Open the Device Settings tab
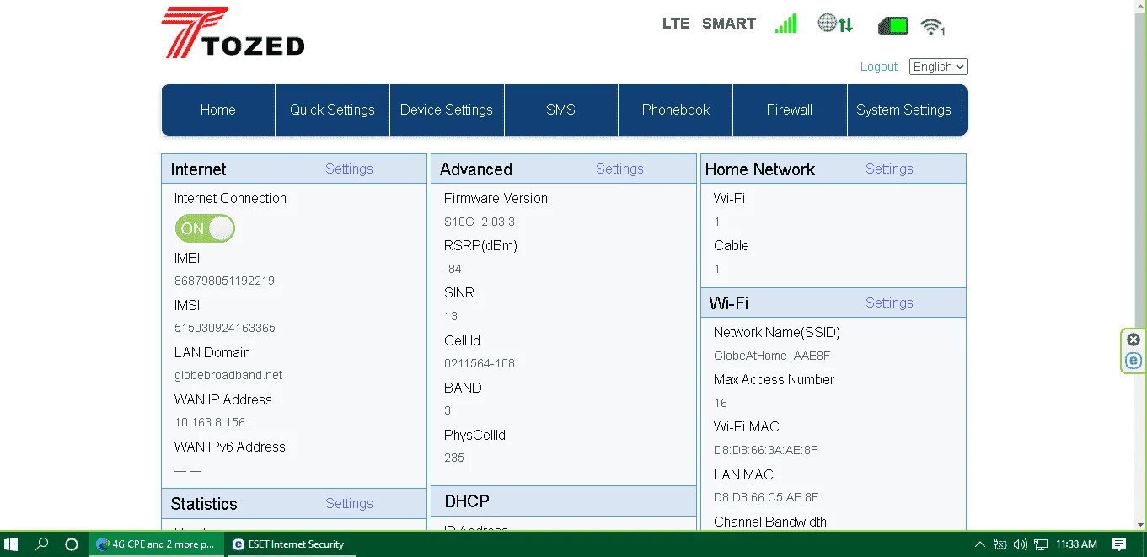 tap(447, 110)
